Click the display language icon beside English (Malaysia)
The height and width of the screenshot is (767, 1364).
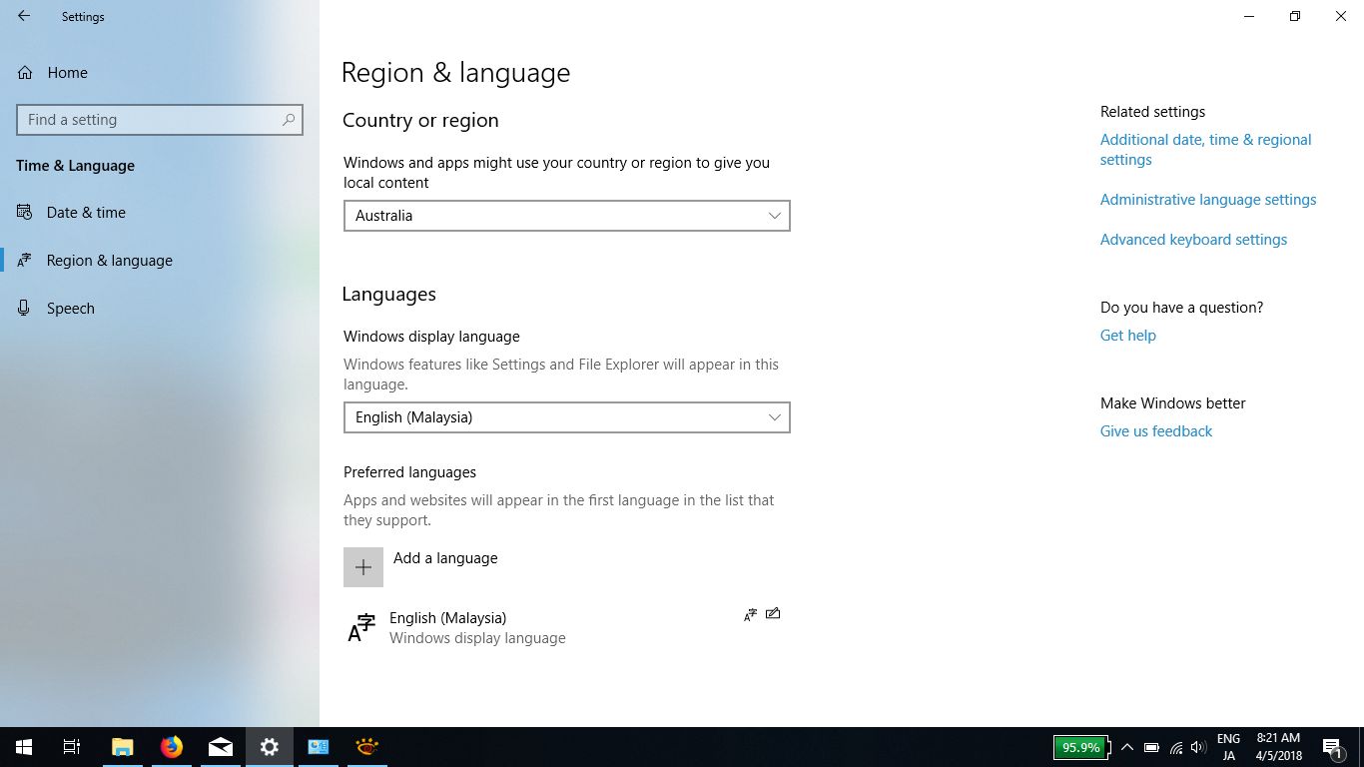pyautogui.click(x=750, y=614)
